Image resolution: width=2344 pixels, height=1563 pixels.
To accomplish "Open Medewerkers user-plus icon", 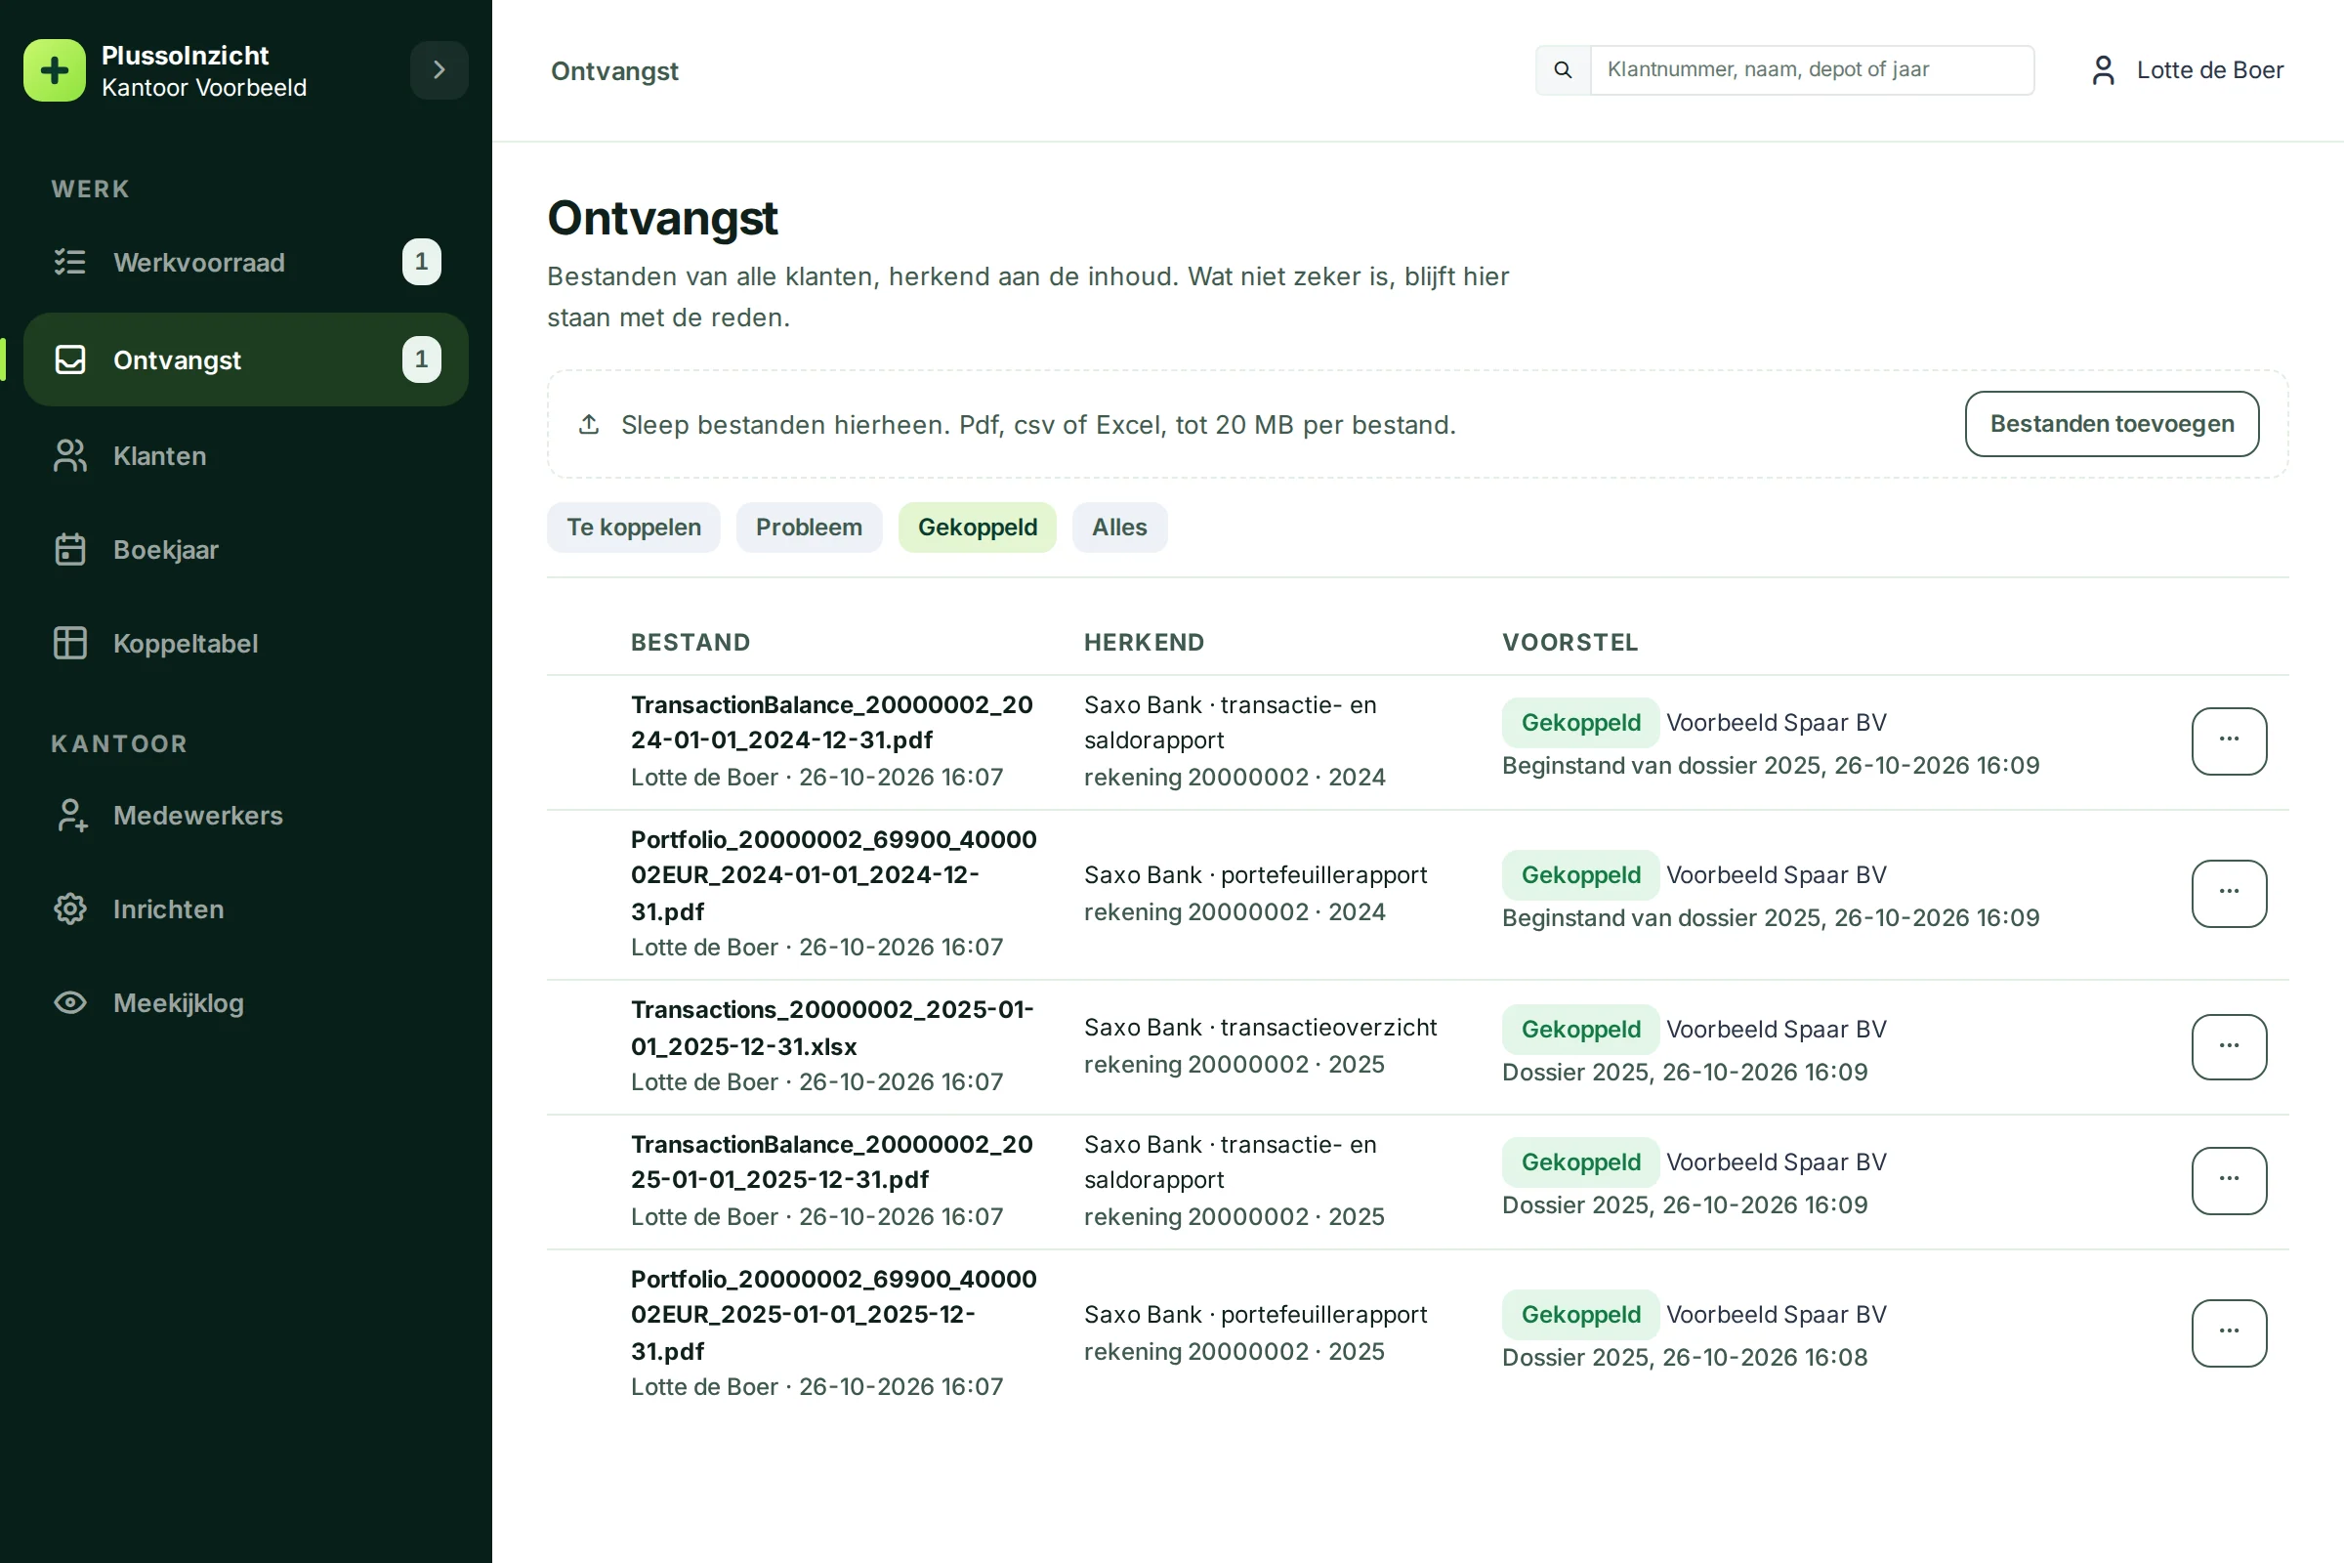I will pos(69,816).
